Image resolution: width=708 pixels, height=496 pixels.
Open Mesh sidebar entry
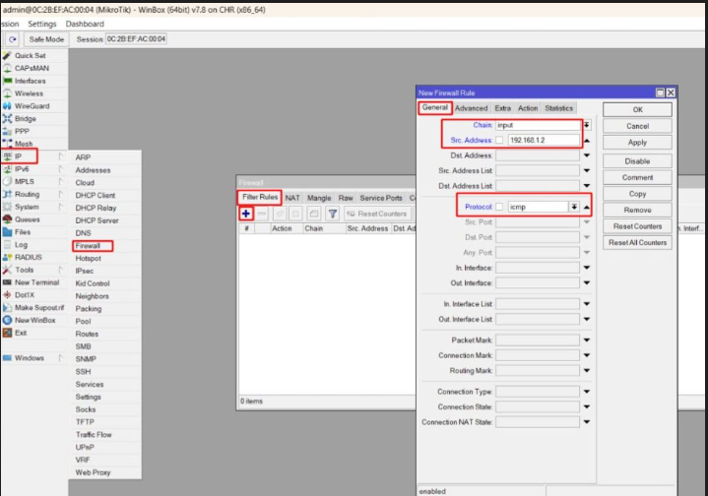pyautogui.click(x=24, y=144)
